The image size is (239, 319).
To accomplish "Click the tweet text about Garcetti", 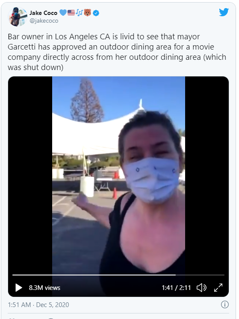I will 117,52.
